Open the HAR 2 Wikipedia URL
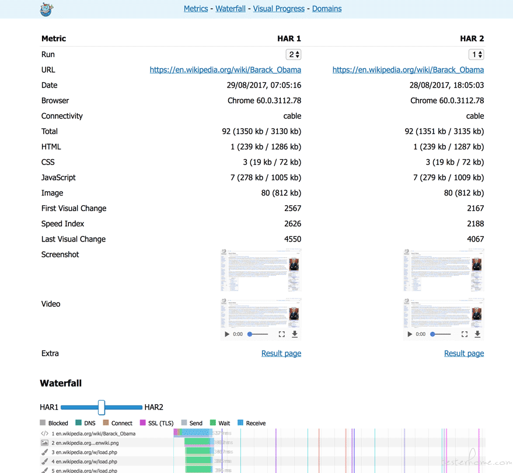This screenshot has width=513, height=473. pyautogui.click(x=409, y=70)
